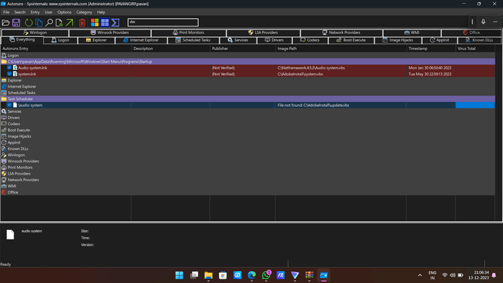Open the Options menu
503x283 pixels.
coord(65,12)
